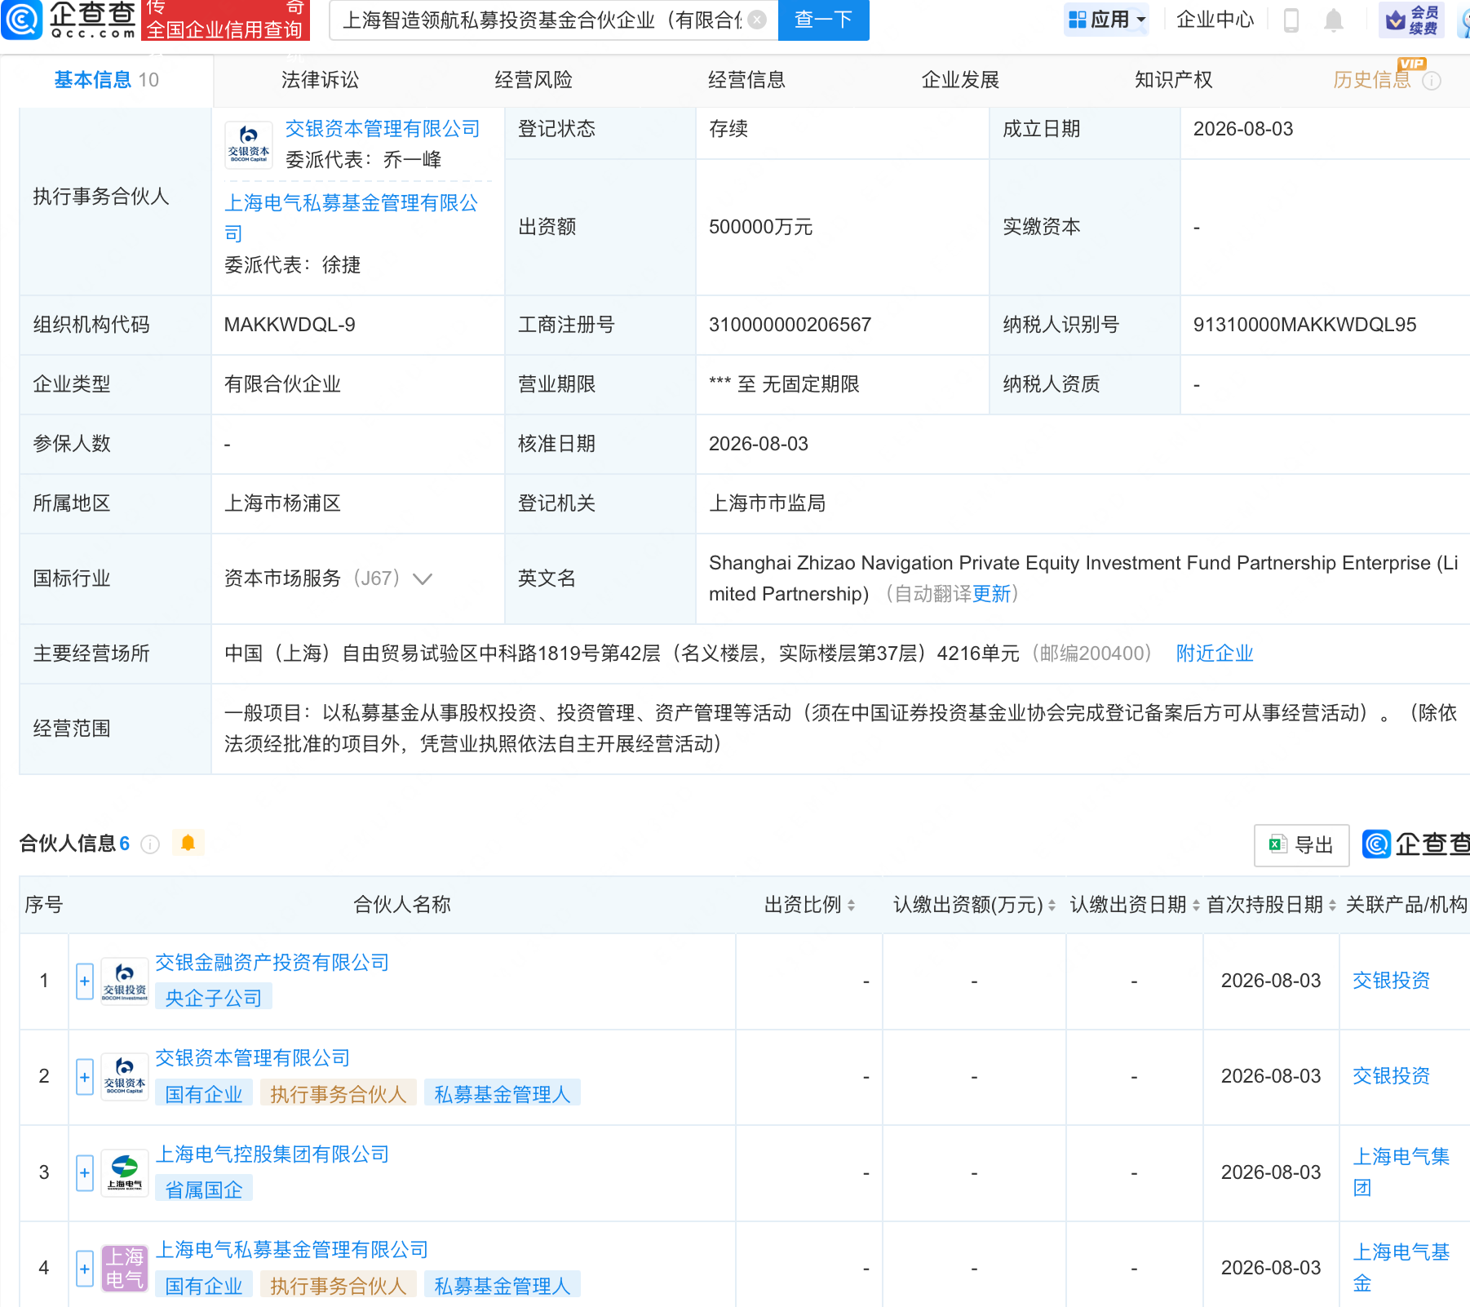
Task: Click the 央企子公司 tag
Action: pos(214,998)
